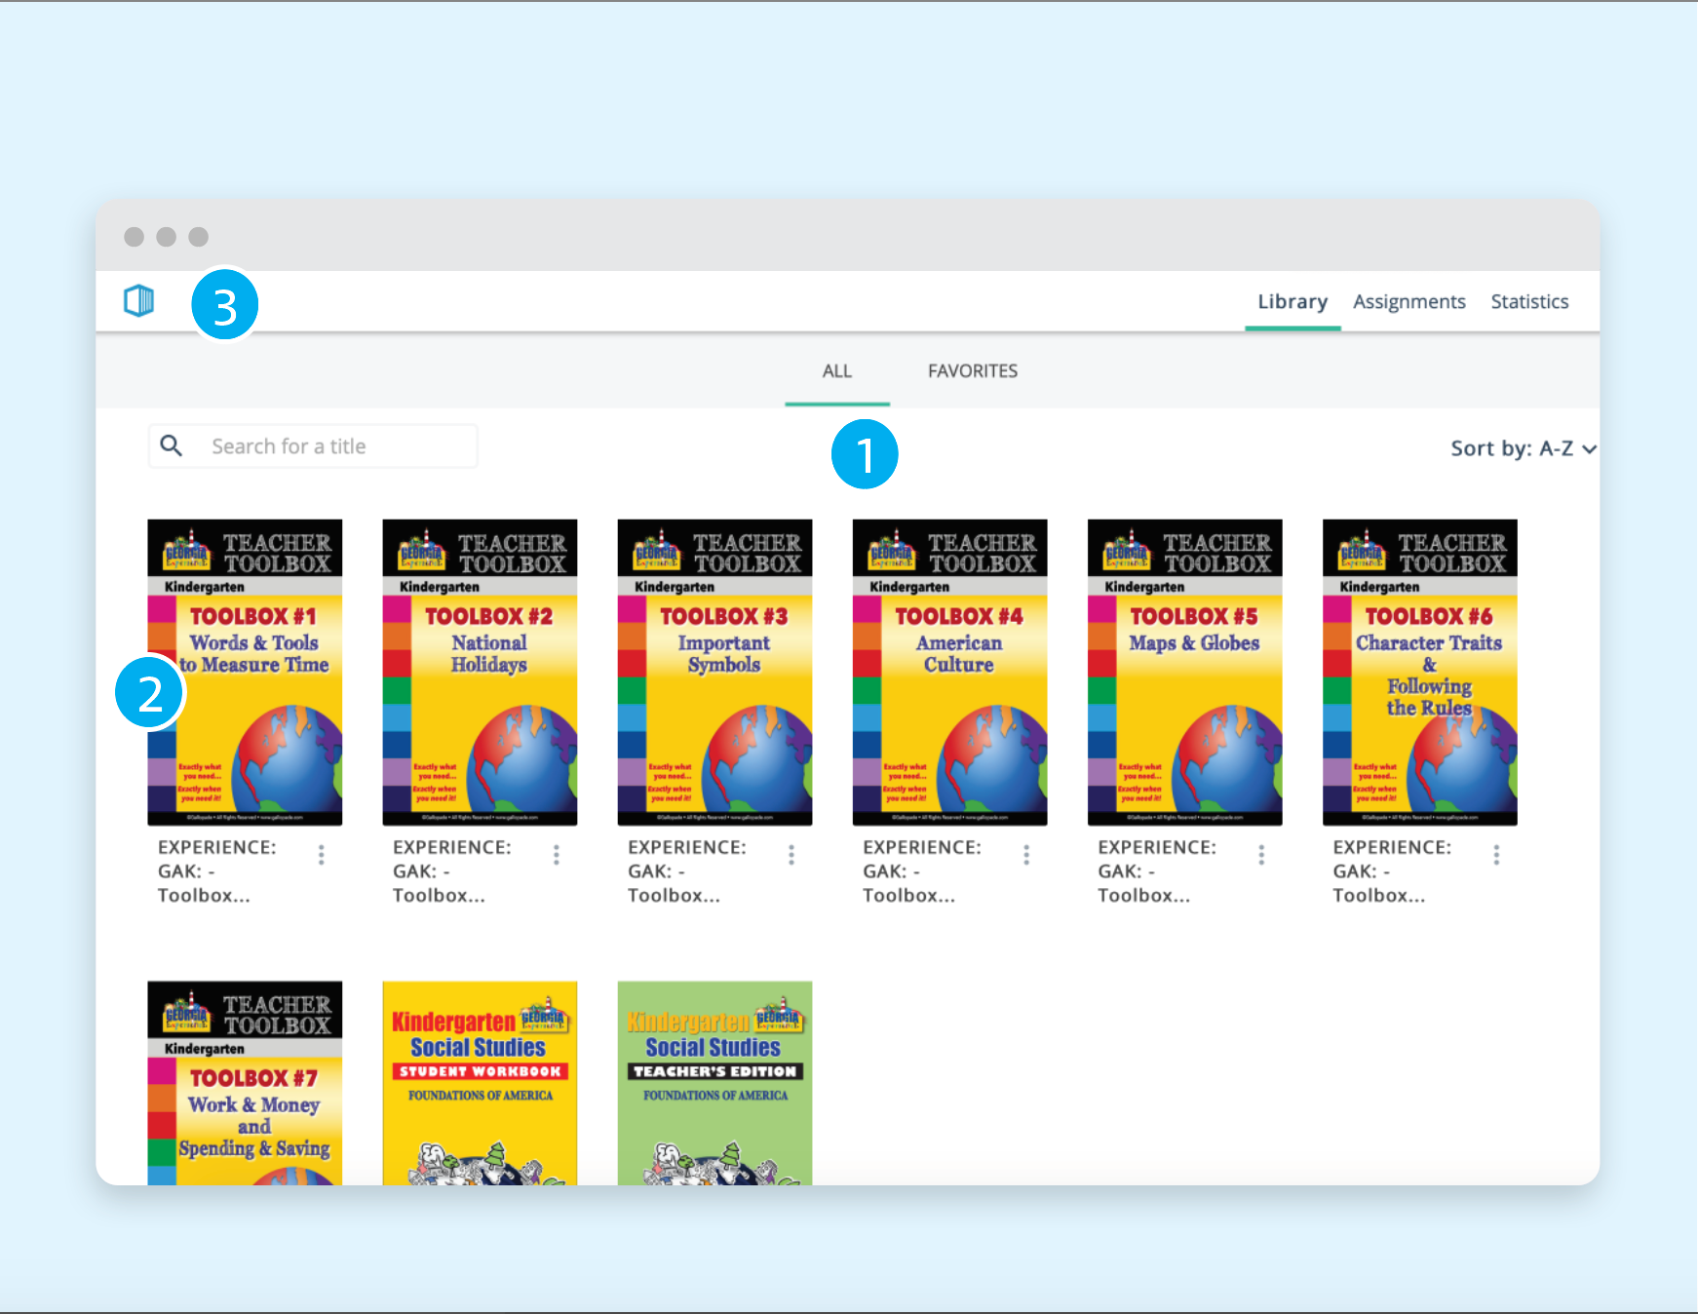Viewport: 1698px width, 1314px height.
Task: Open Toolbox #7 Work & Money cover
Action: click(245, 1083)
